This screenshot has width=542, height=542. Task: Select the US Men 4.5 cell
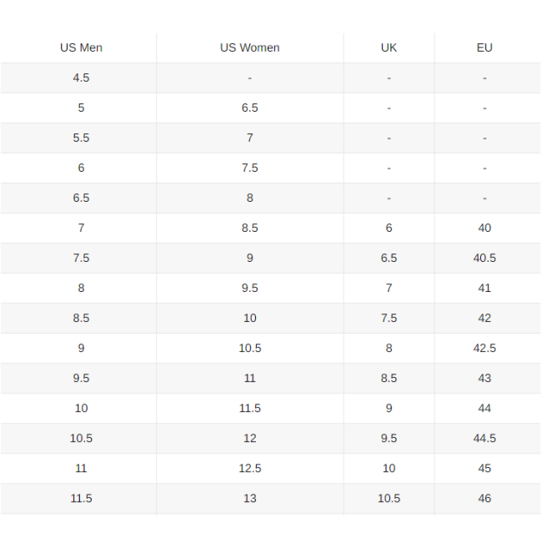(81, 78)
